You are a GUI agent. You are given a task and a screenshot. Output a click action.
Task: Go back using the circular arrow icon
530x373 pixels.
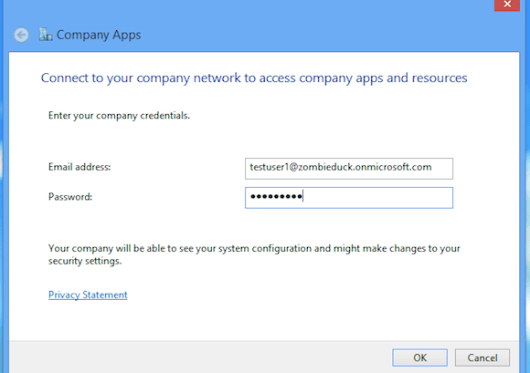(x=21, y=35)
